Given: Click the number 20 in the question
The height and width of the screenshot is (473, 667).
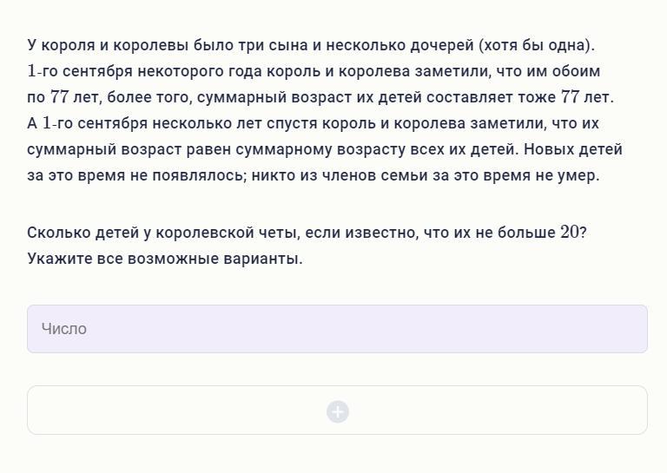Looking at the screenshot, I should (570, 233).
